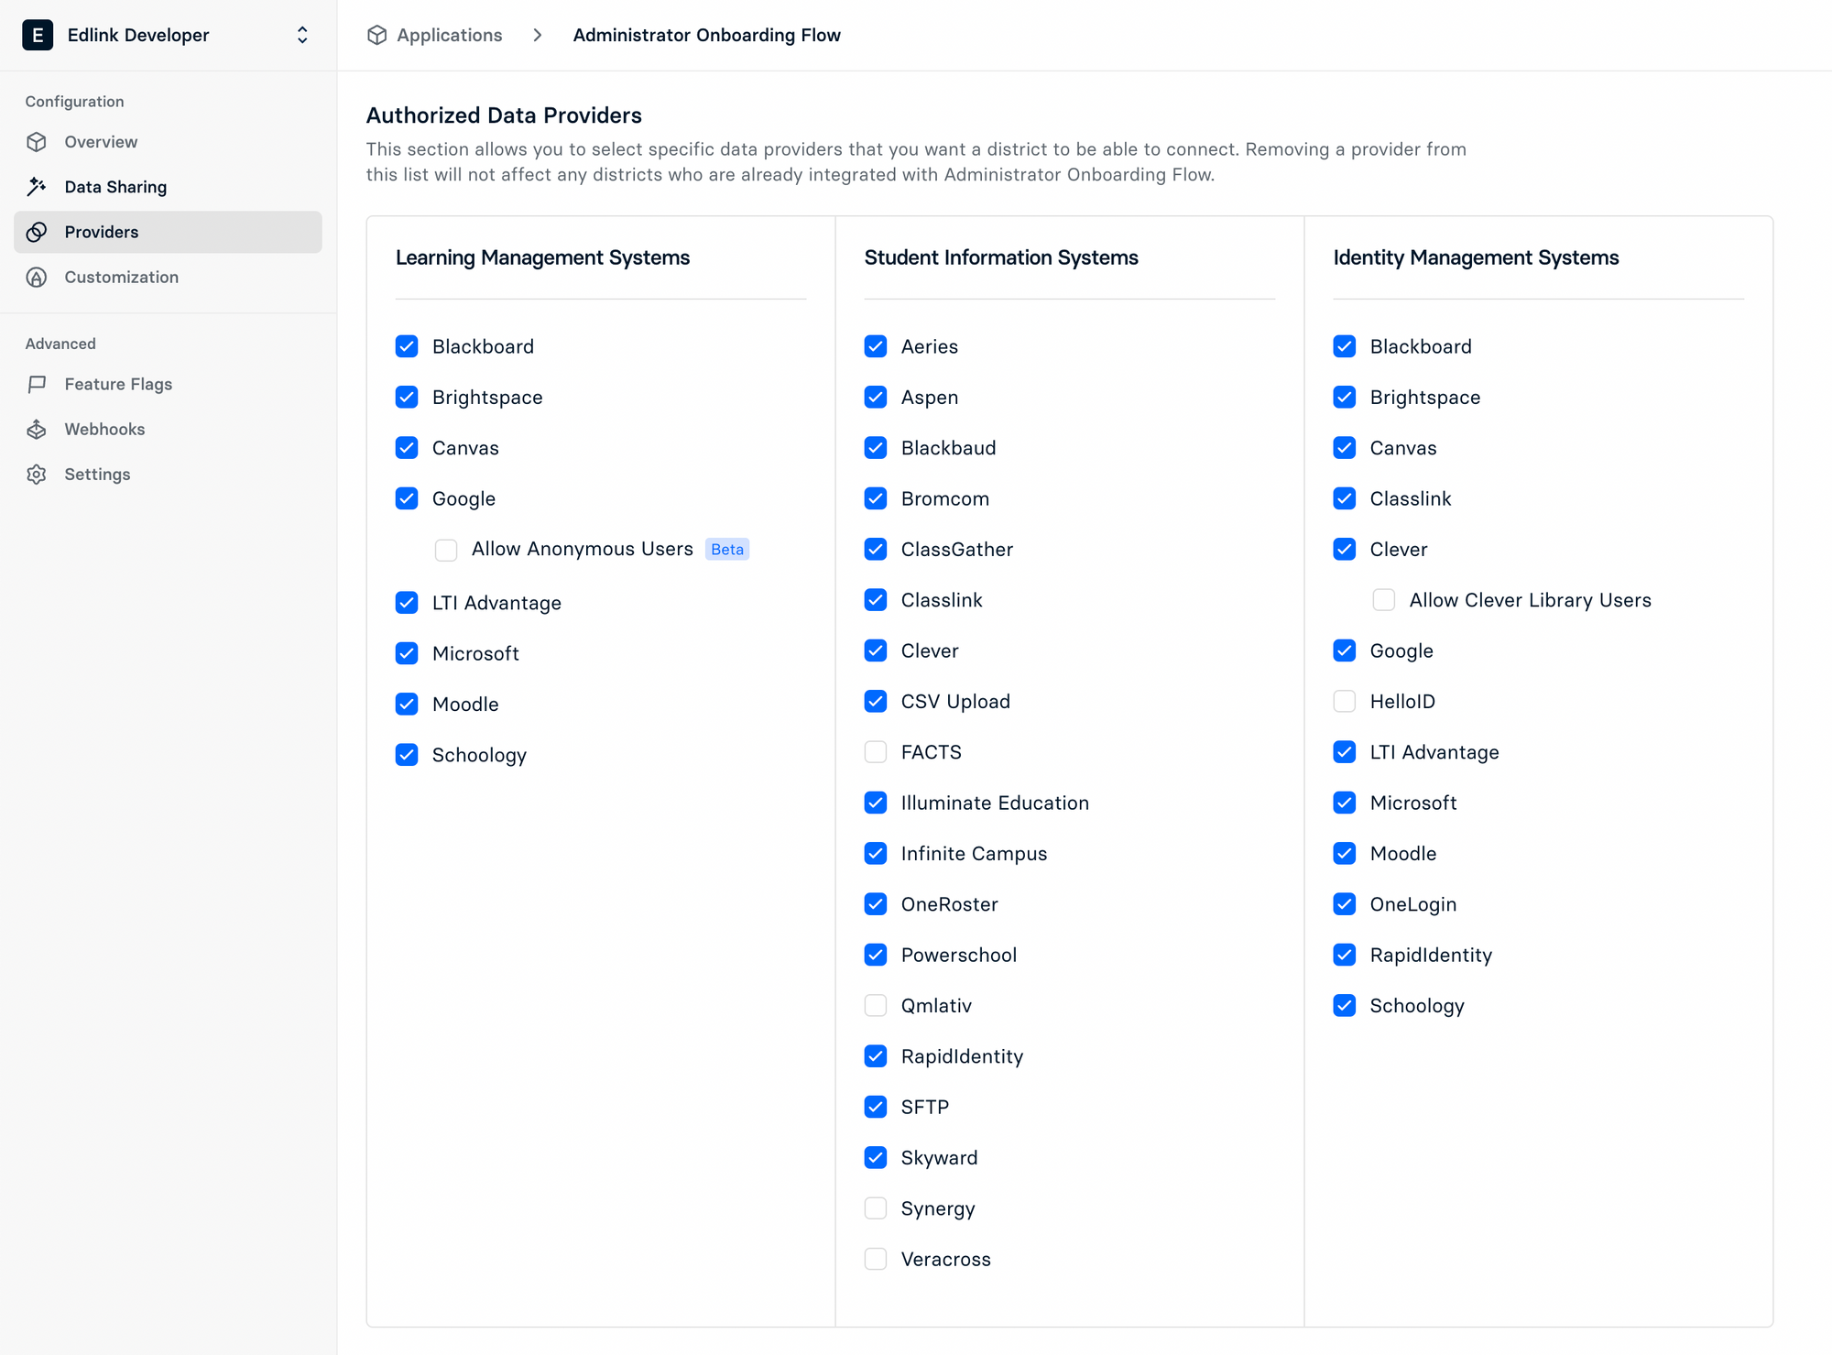
Task: Uncheck LTI Advantage under Identity Management Systems
Action: tap(1345, 752)
